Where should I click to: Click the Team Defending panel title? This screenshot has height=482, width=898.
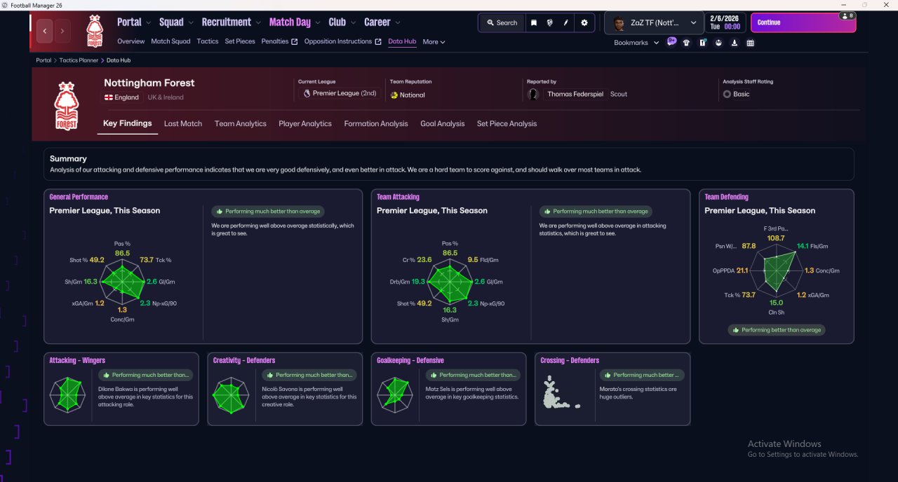pos(726,197)
